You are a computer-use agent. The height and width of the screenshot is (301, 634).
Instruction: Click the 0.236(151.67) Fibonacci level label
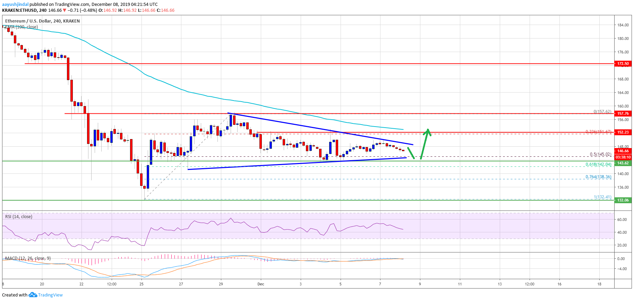point(598,132)
